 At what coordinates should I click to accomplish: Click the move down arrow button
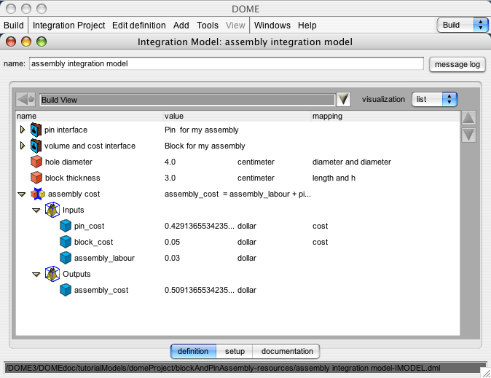(468, 135)
